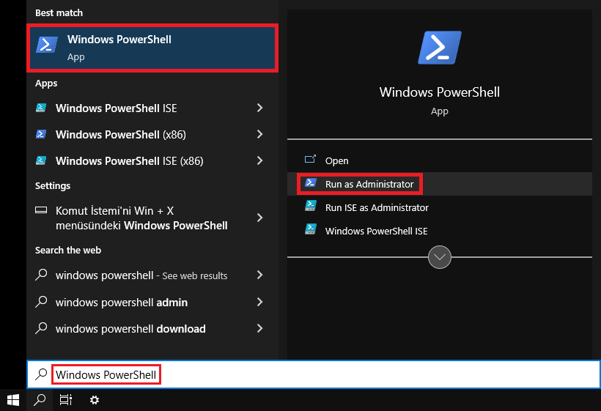Open the "windows powershell admin" web suggestion
The height and width of the screenshot is (411, 601).
[122, 303]
